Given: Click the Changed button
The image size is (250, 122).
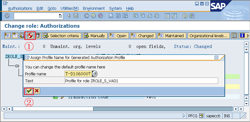Looking at the screenshot, I should tap(143, 36).
